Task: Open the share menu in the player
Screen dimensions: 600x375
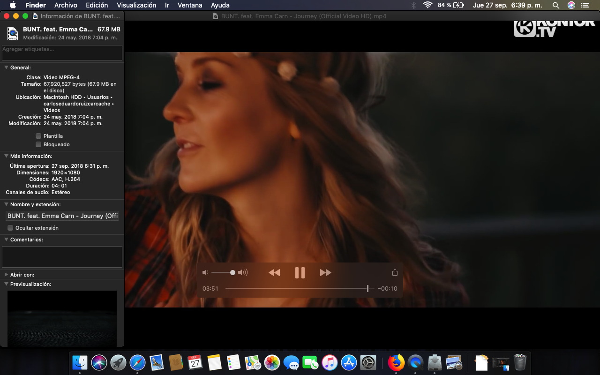Action: [x=395, y=272]
